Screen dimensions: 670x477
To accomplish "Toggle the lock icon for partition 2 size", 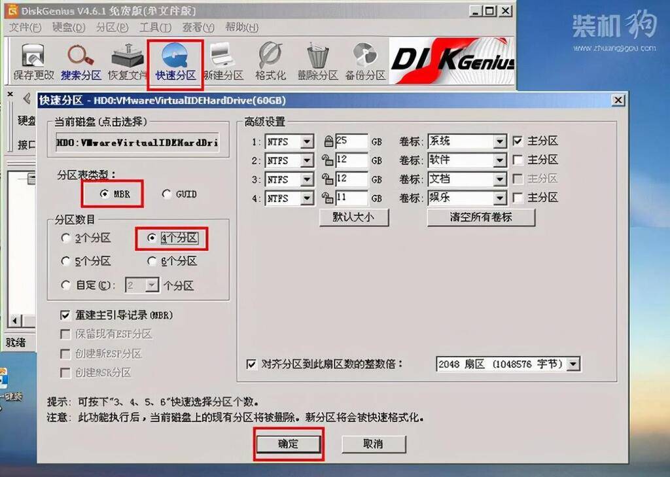I will point(327,160).
